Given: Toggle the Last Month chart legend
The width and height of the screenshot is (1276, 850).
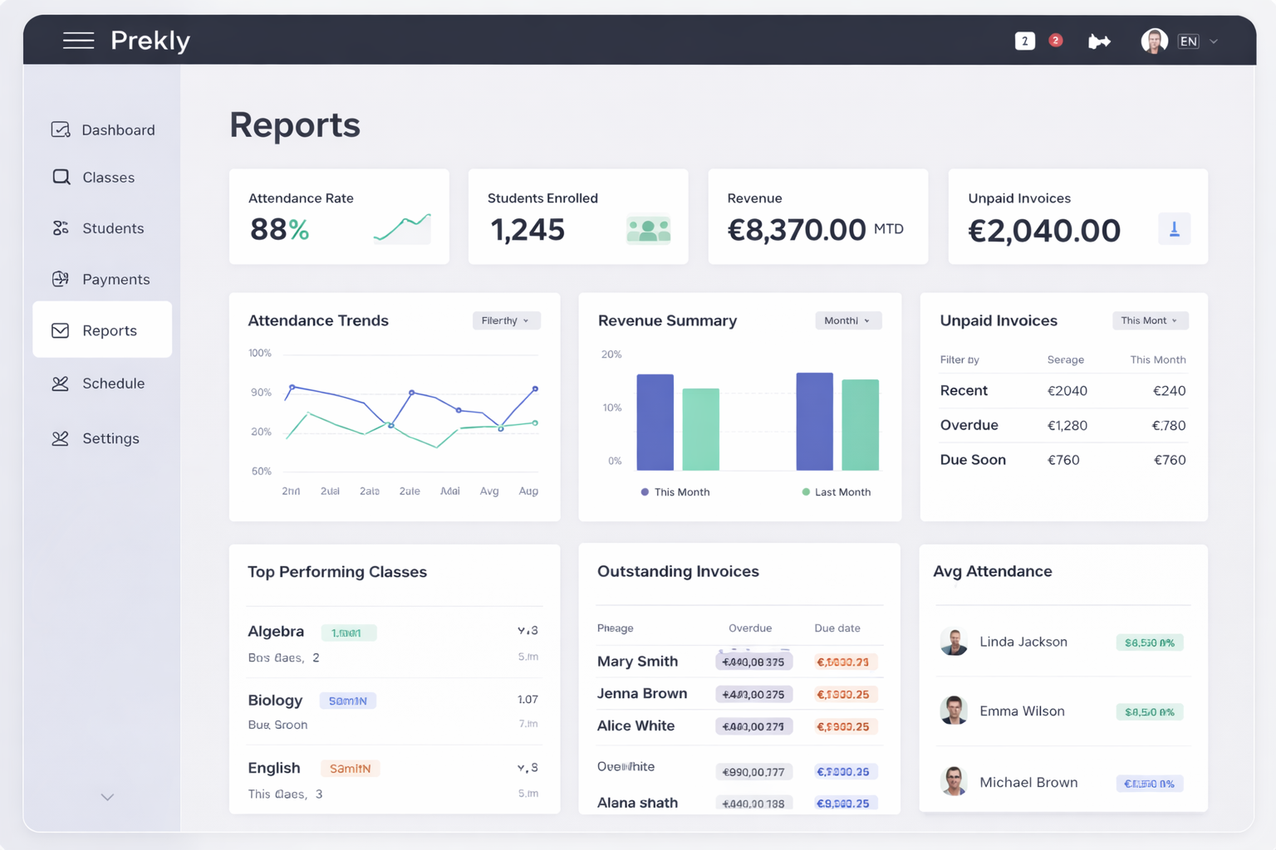Looking at the screenshot, I should pos(836,492).
